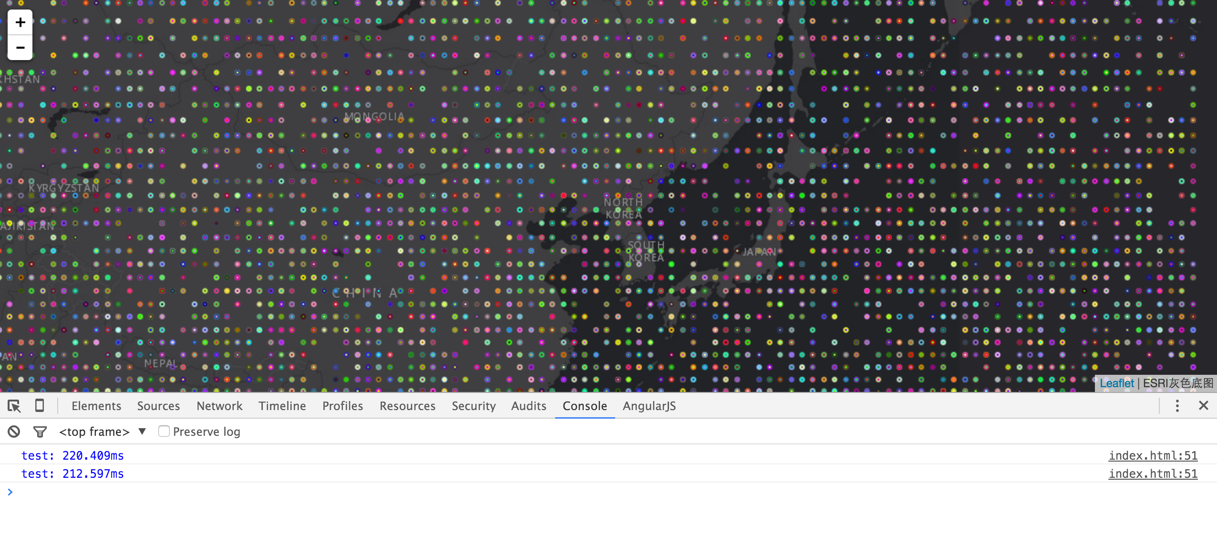Select the Sources tab
1217x535 pixels.
[x=158, y=406]
